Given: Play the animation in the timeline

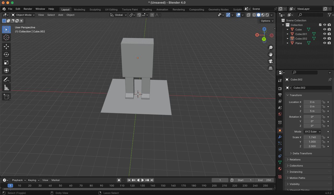Looking at the screenshot, I should 142,180.
